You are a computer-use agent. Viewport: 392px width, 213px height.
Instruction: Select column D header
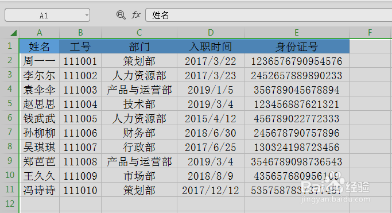click(211, 33)
